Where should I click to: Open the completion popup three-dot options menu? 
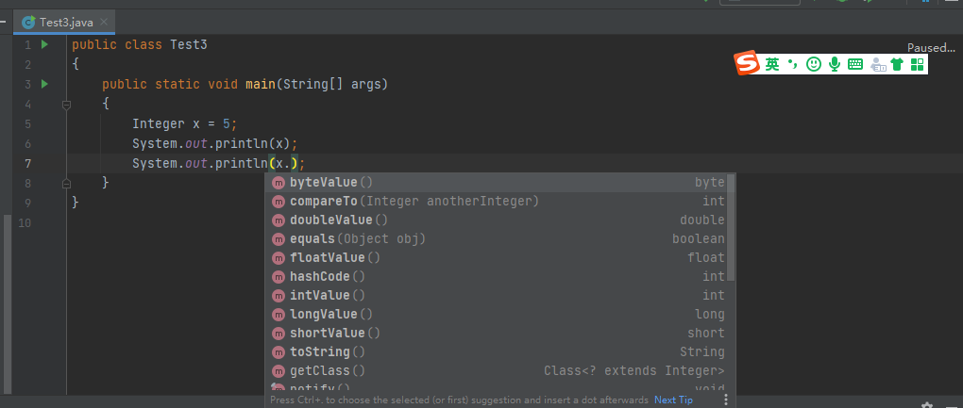click(726, 400)
